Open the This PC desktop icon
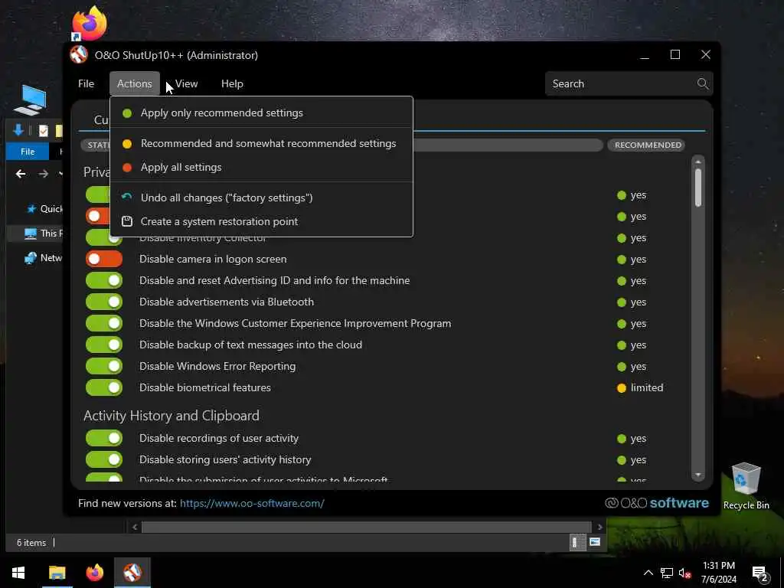Viewport: 784px width, 588px height. [31, 100]
